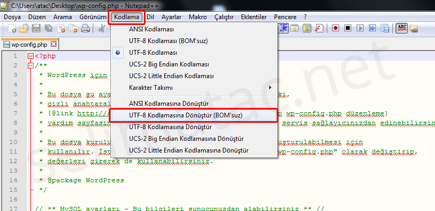Click the Open file folder icon
The width and height of the screenshot is (435, 211).
pos(24,28)
